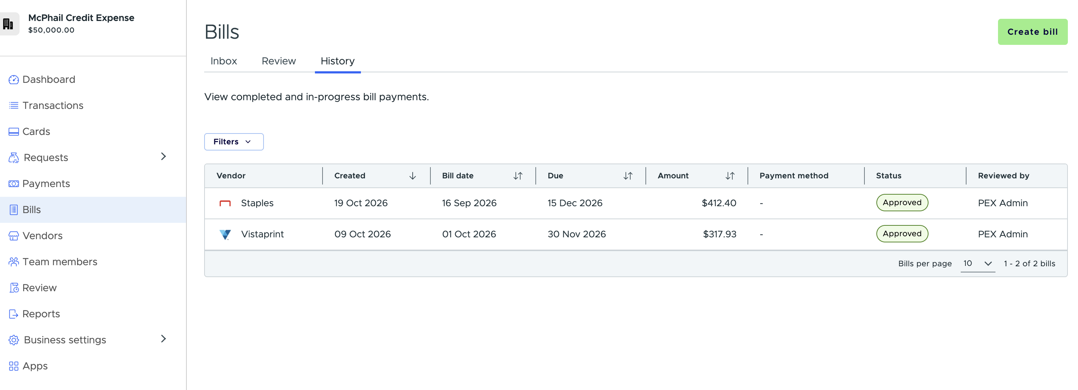Viewport: 1078px width, 390px height.
Task: Select the Transactions list icon
Action: click(x=13, y=105)
